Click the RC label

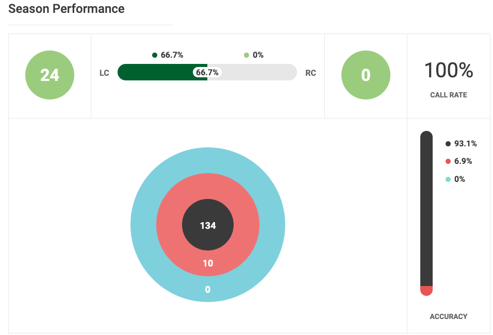click(310, 73)
